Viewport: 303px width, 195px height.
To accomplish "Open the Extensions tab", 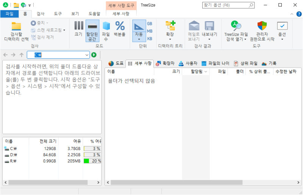I will pos(165,63).
